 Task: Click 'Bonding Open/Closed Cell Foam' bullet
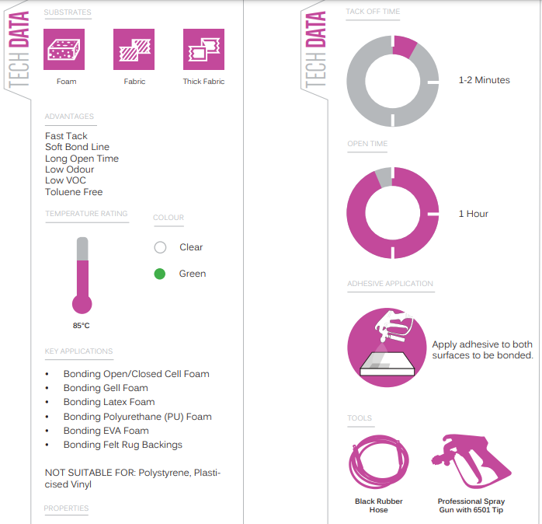click(x=136, y=374)
